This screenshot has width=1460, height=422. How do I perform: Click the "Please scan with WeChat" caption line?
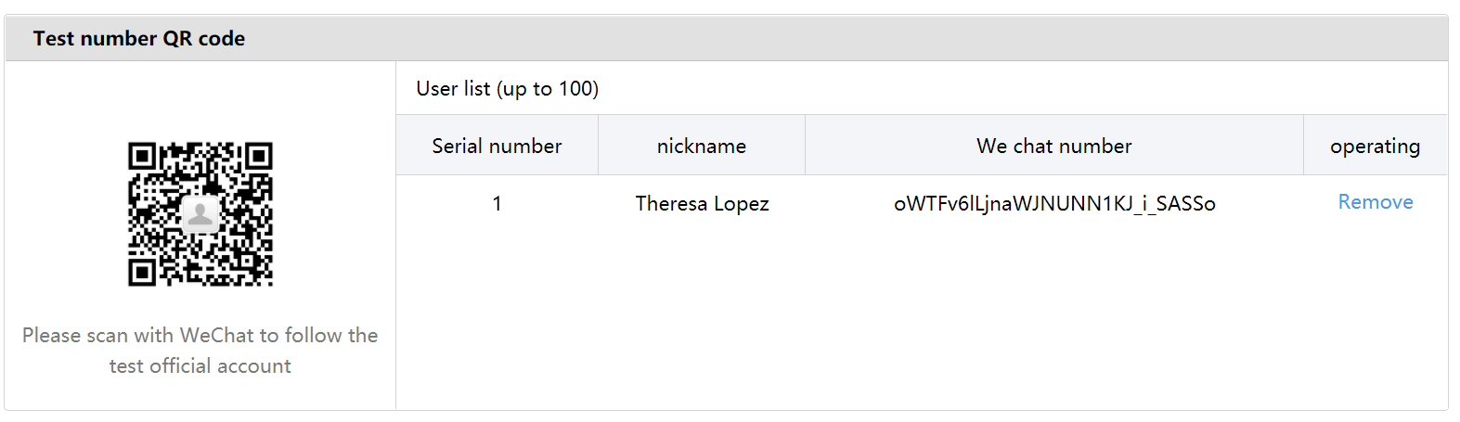point(200,336)
